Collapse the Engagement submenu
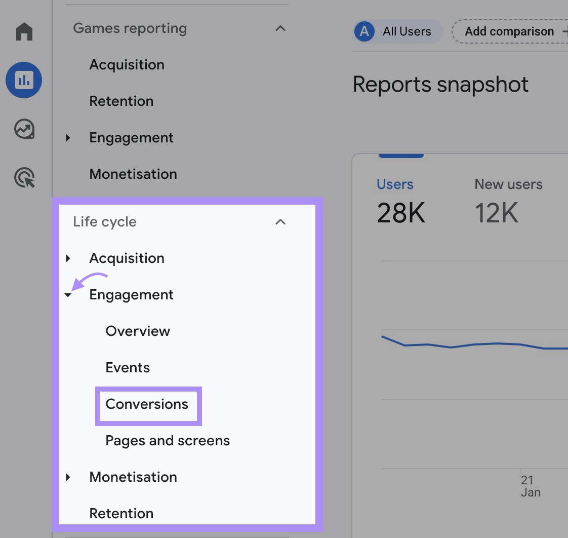The width and height of the screenshot is (568, 538). point(68,295)
